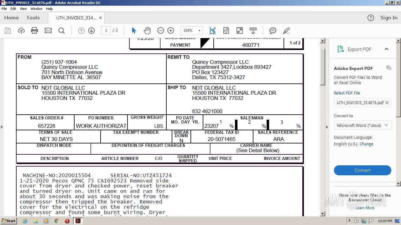
Task: Open Chrome from taskbar
Action: (56, 221)
